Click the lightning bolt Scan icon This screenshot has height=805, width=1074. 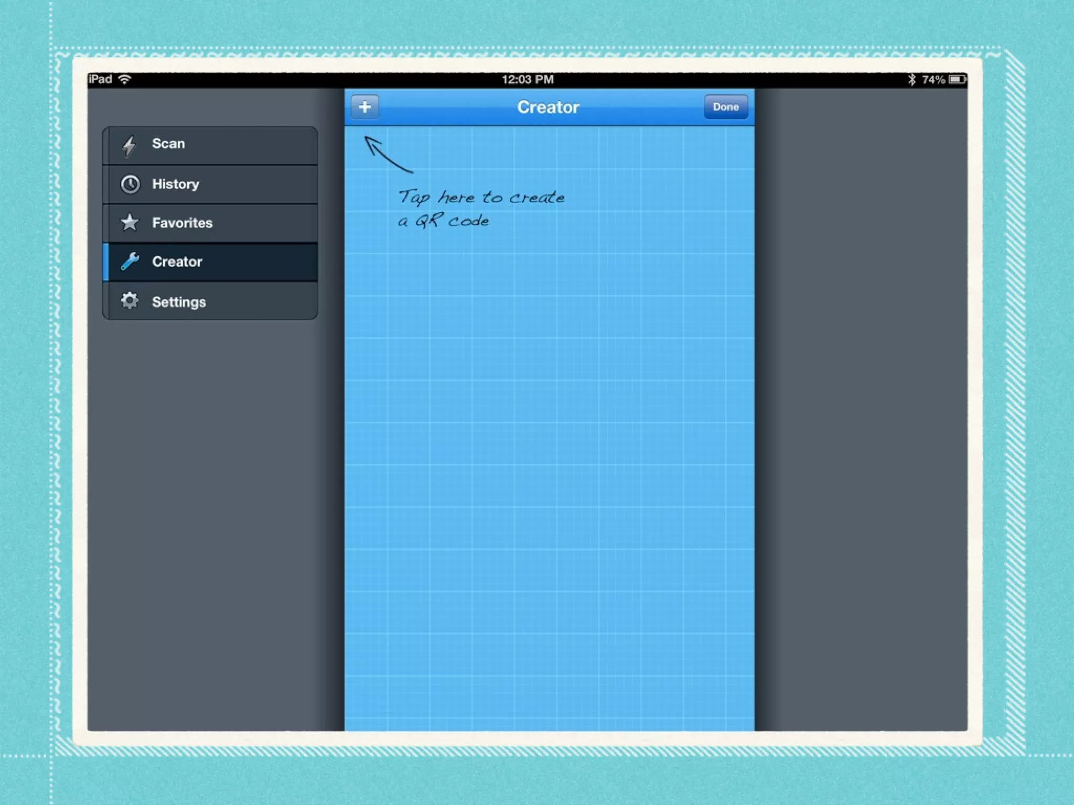coord(130,145)
